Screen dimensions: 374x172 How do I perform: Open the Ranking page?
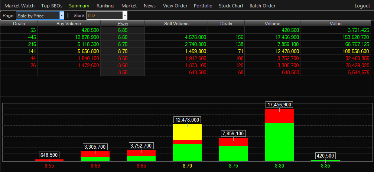coord(105,6)
